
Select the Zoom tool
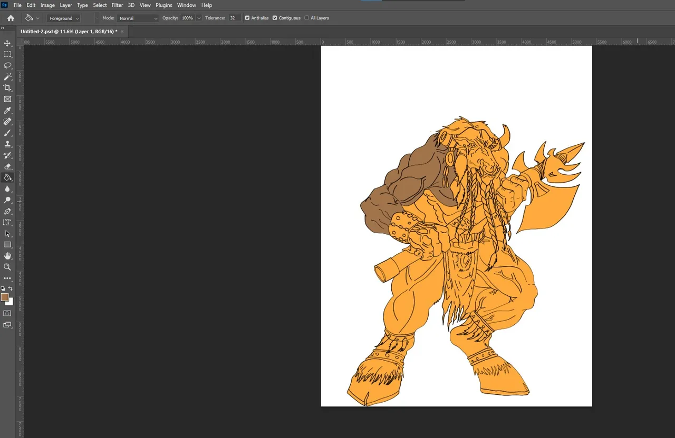[7, 267]
